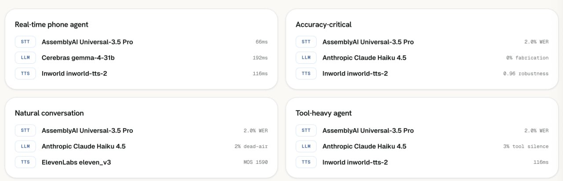
Task: Click the 2.0% WER value in Natural conversation card
Action: [256, 131]
